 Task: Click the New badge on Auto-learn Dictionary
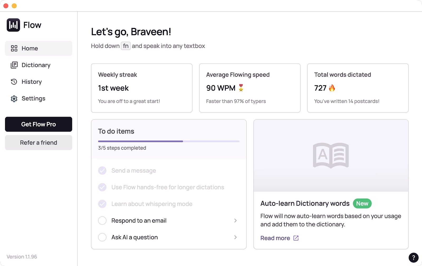click(362, 203)
